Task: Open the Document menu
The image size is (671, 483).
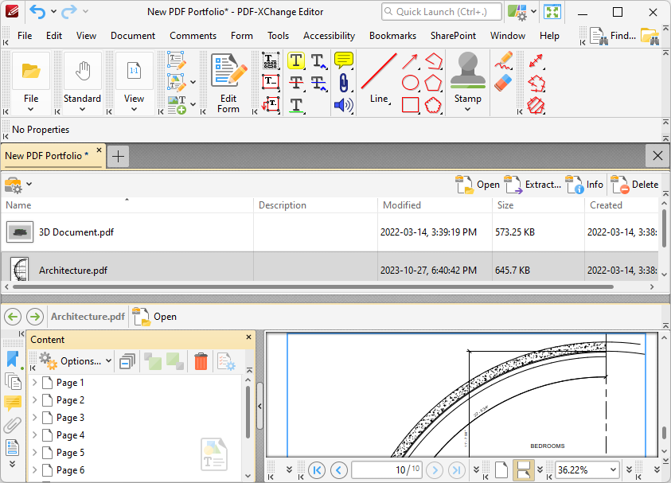Action: pyautogui.click(x=133, y=36)
